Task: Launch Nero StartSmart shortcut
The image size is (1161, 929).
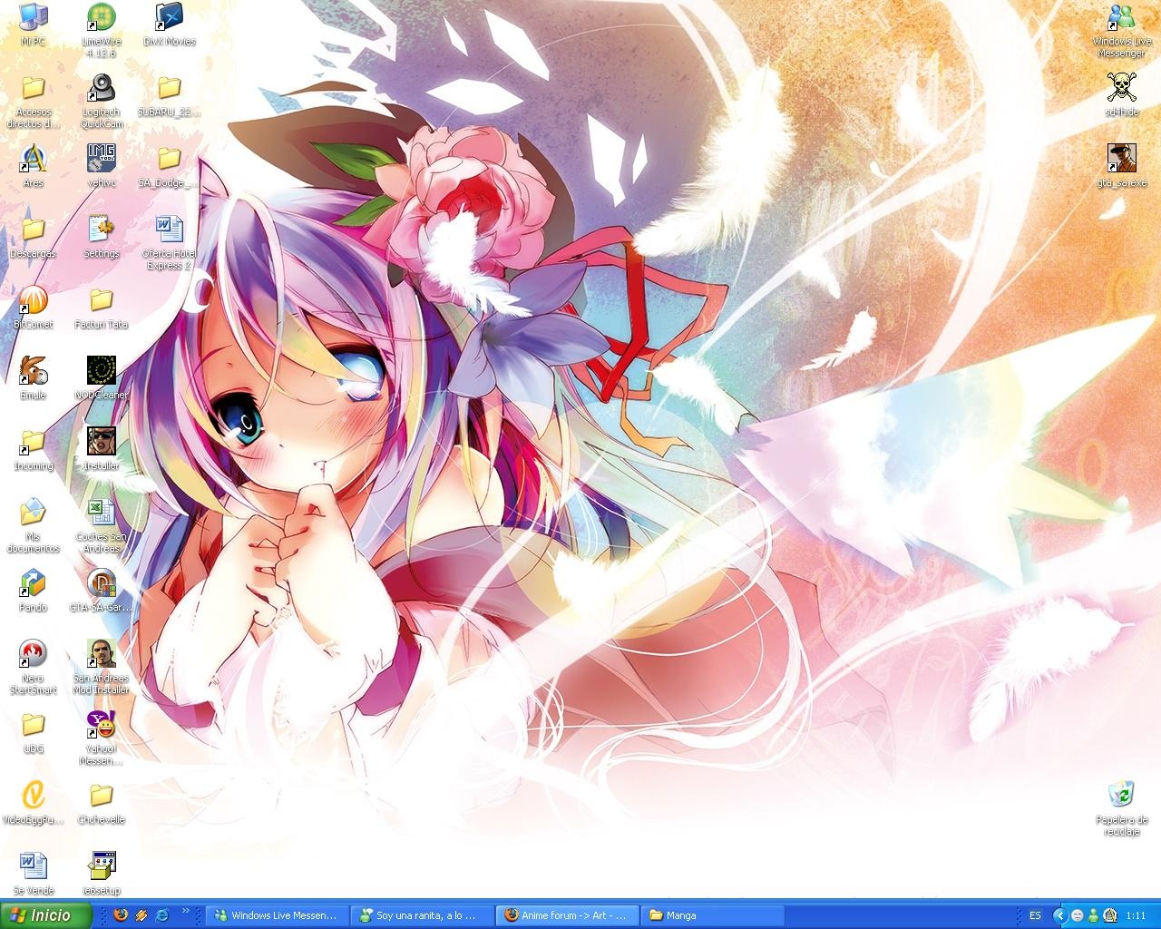Action: pyautogui.click(x=33, y=669)
